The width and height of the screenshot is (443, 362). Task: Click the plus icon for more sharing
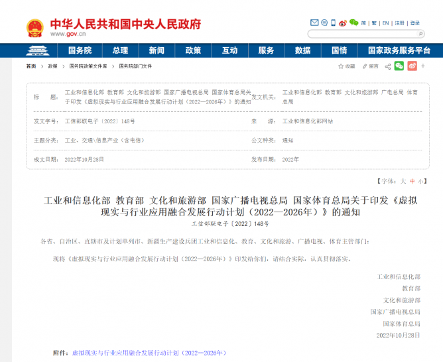tap(423, 66)
